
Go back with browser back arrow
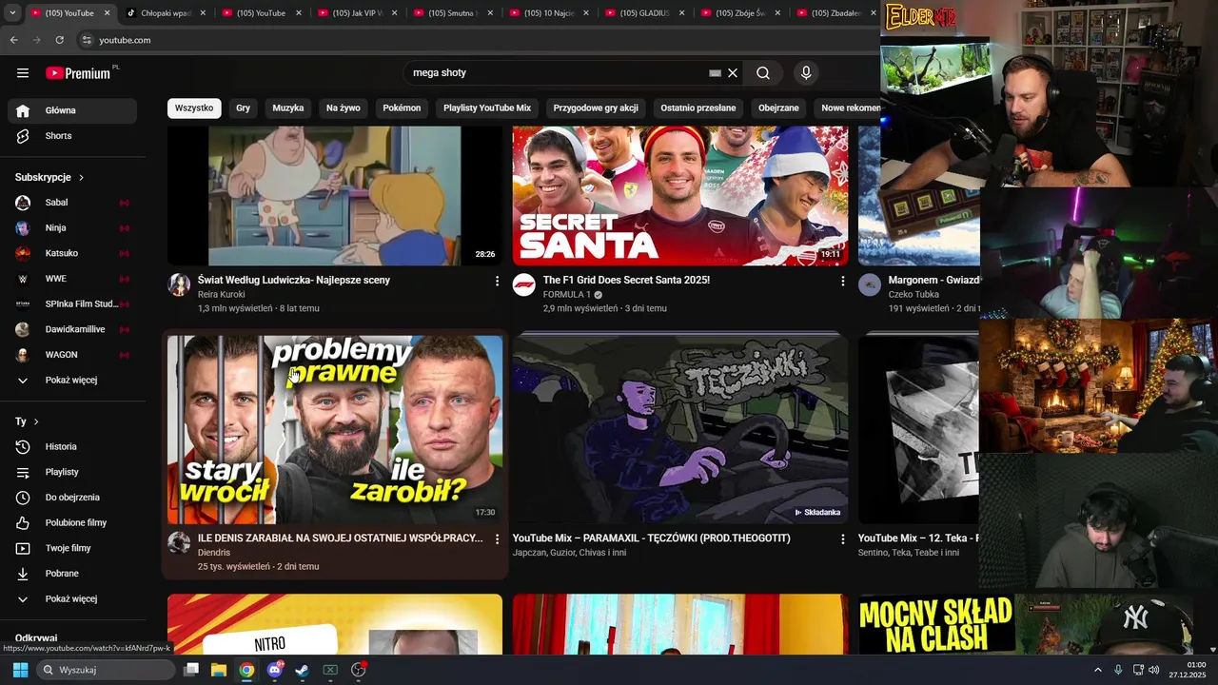tap(13, 40)
